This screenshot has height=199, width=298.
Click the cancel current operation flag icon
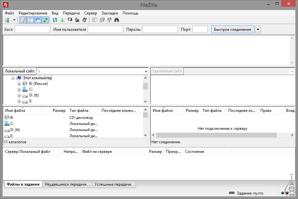point(70,20)
